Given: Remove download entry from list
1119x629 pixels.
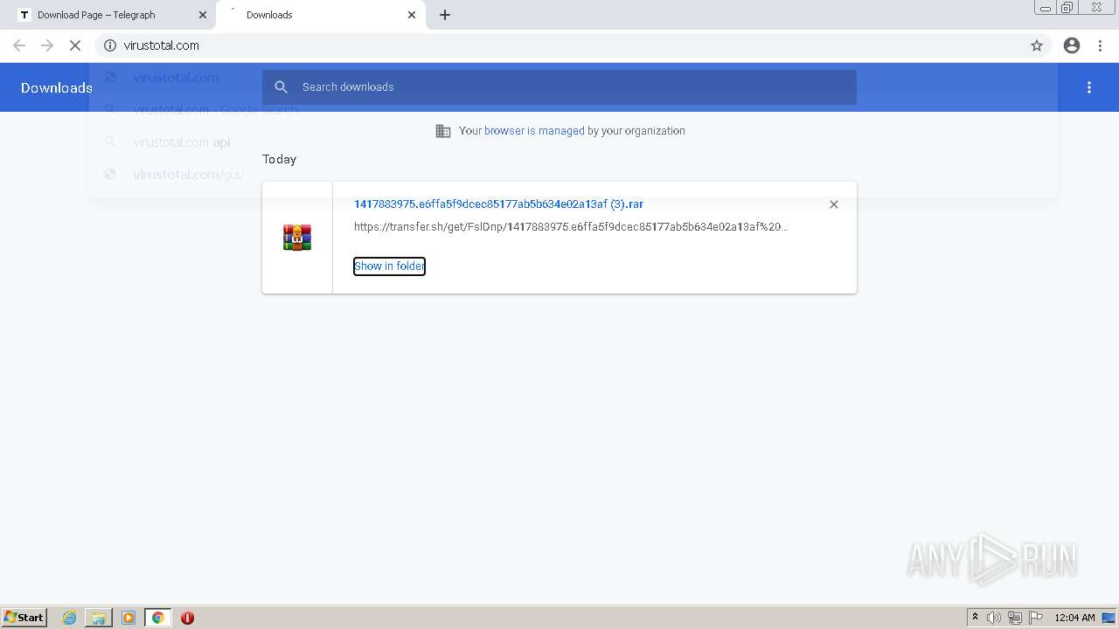Looking at the screenshot, I should 834,204.
